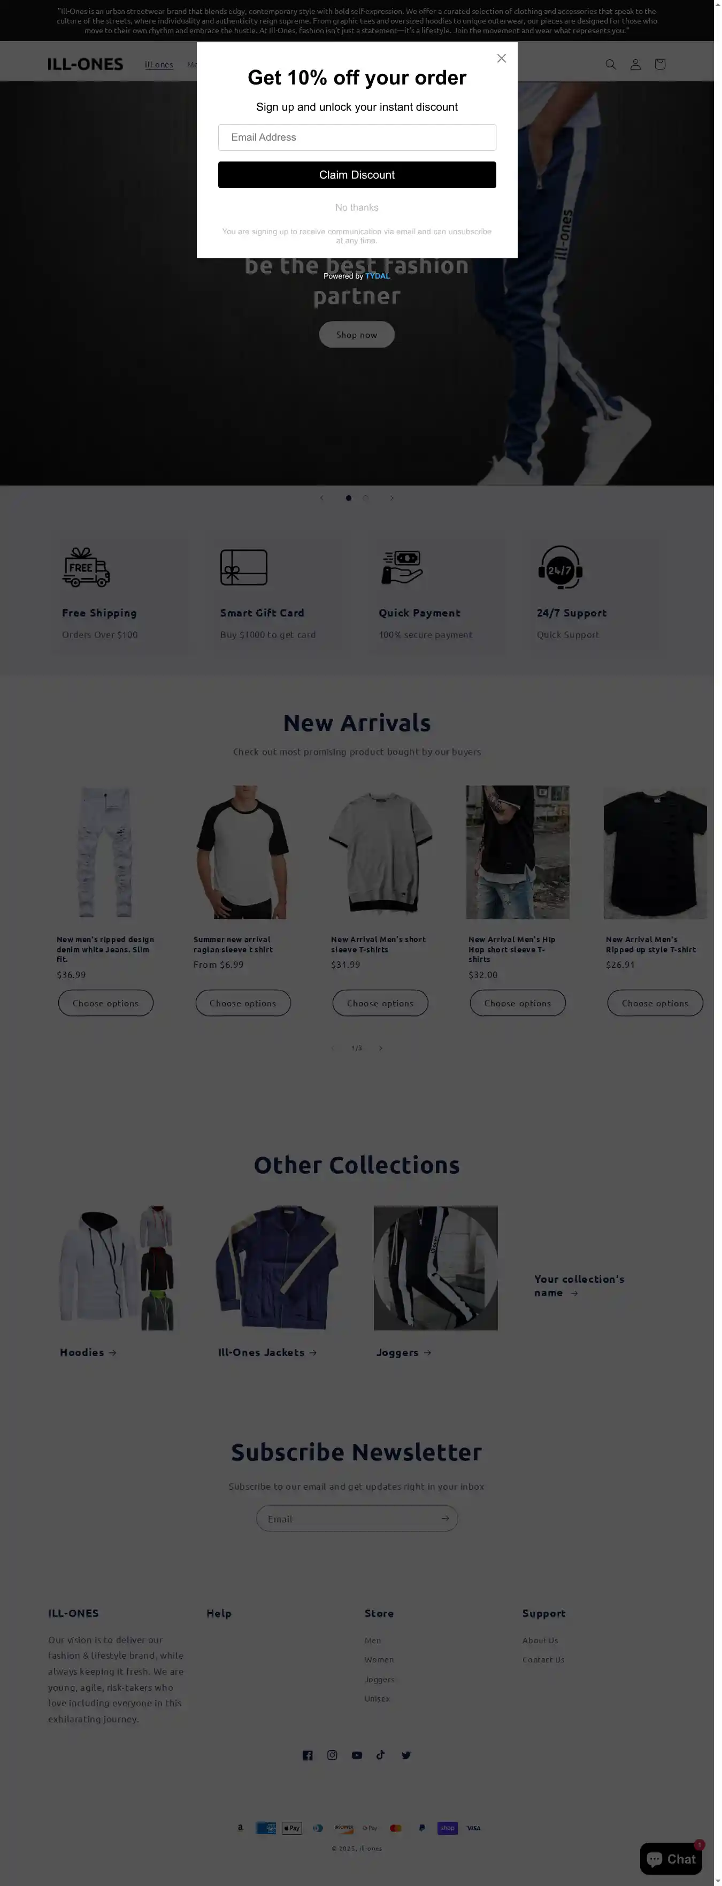Viewport: 722px width, 1886px height.
Task: Open the YouTube icon in footer
Action: pyautogui.click(x=357, y=1755)
